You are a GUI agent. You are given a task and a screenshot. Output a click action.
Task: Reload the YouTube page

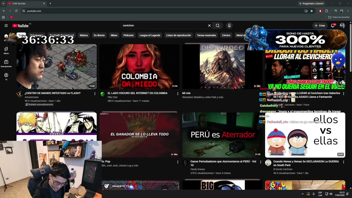[16, 11]
